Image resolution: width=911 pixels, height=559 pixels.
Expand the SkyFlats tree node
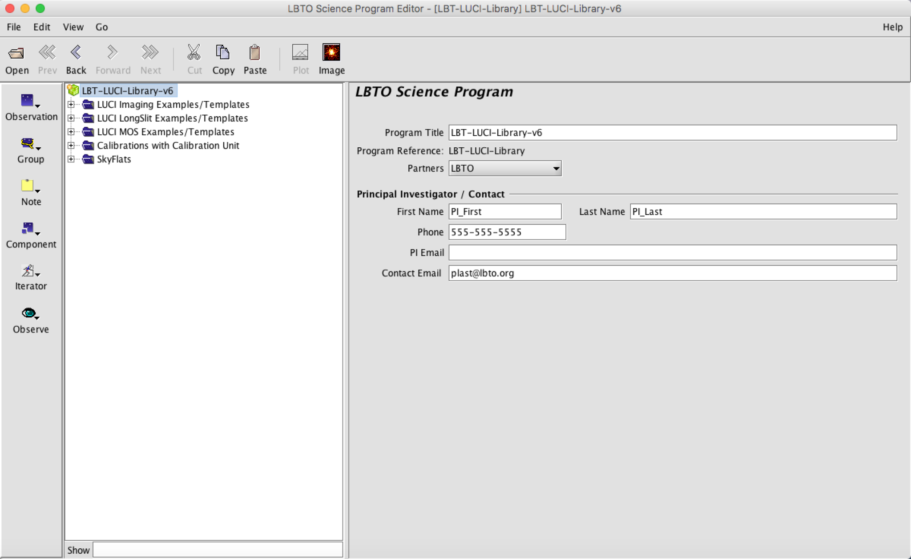(71, 159)
